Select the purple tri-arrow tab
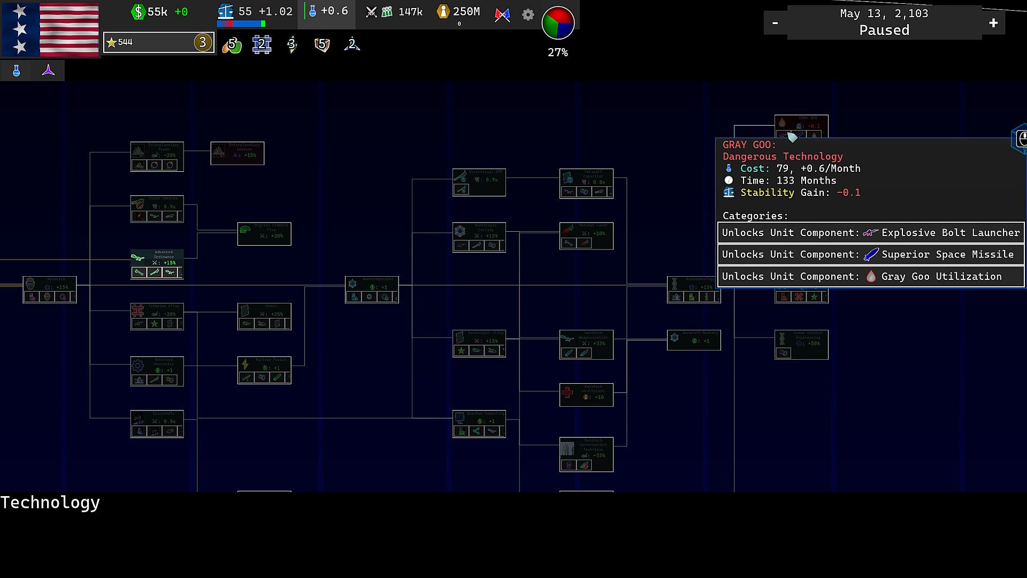1027x578 pixels. click(48, 71)
